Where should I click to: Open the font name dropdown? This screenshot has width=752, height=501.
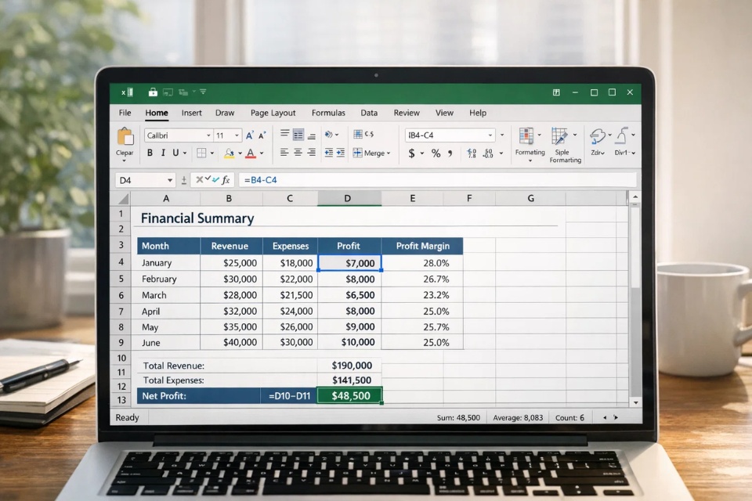(x=208, y=135)
